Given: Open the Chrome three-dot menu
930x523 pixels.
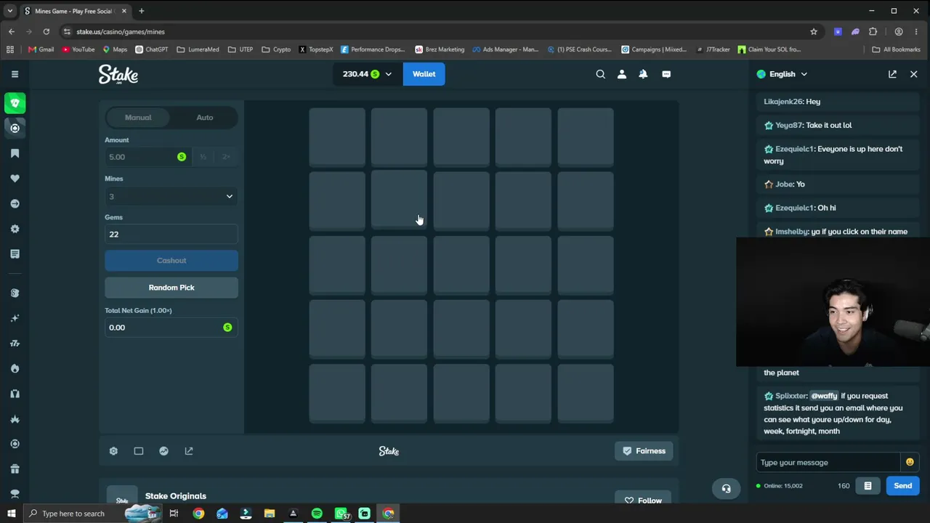Looking at the screenshot, I should point(916,32).
